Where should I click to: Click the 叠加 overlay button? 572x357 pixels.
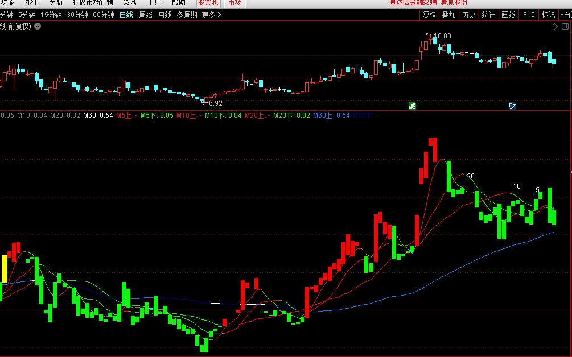click(x=448, y=15)
